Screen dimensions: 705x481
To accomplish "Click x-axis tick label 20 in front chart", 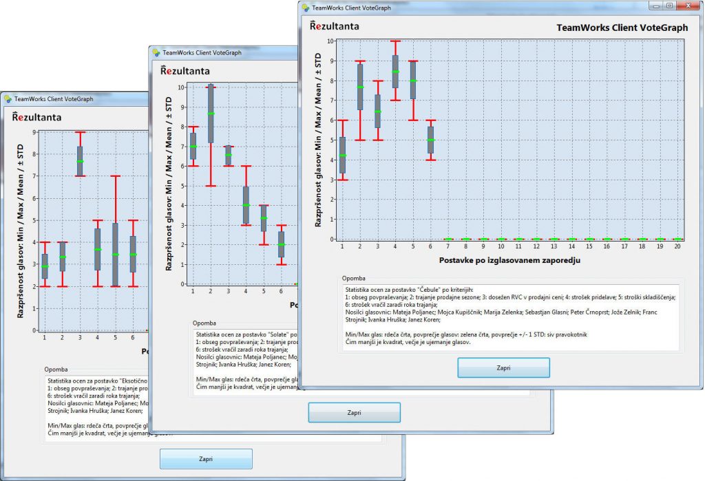I will (x=677, y=246).
